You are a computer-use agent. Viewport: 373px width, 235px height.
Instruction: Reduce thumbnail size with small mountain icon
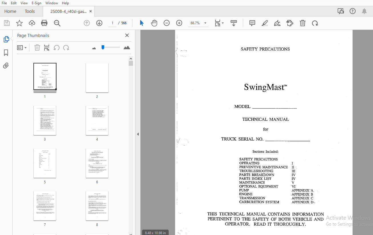tap(94, 48)
